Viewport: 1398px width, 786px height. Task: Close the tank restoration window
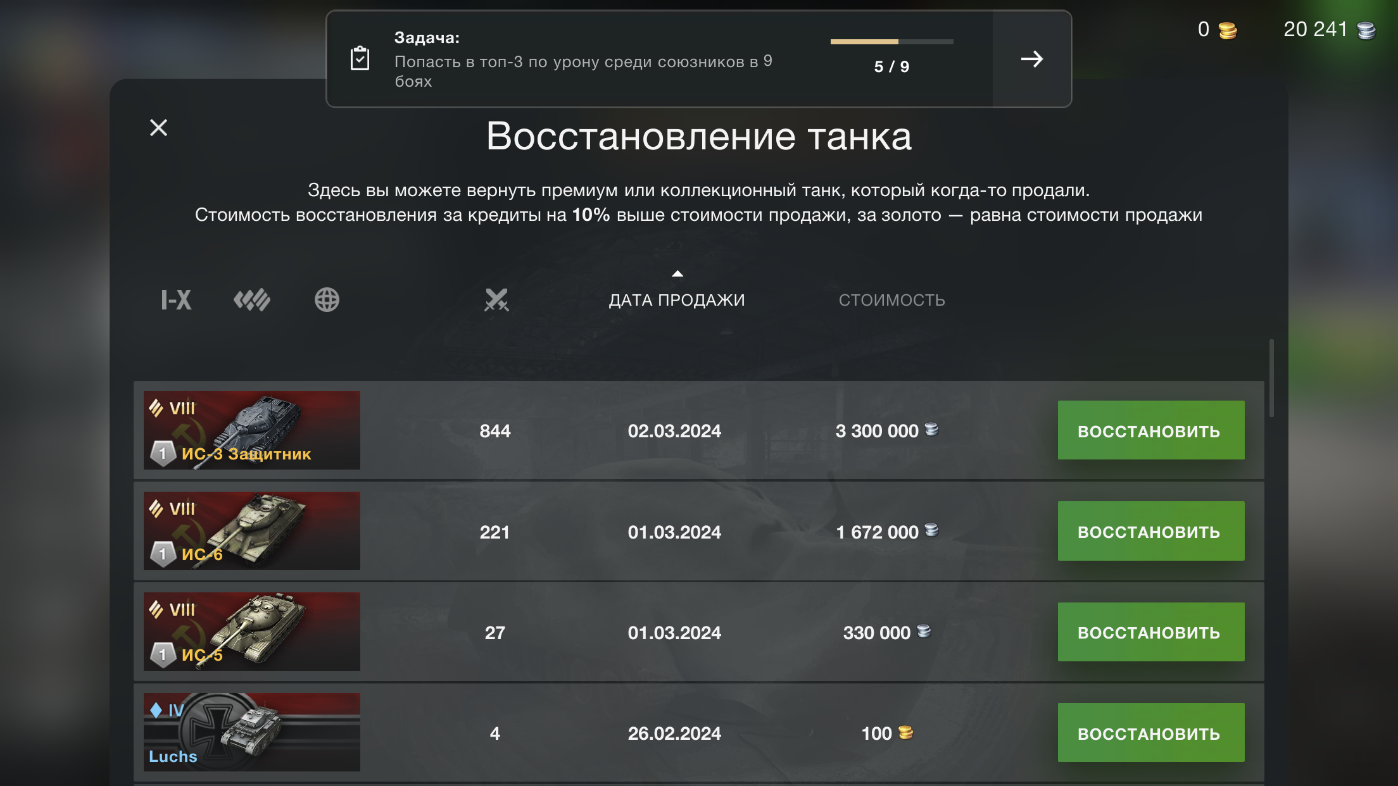[x=158, y=128]
